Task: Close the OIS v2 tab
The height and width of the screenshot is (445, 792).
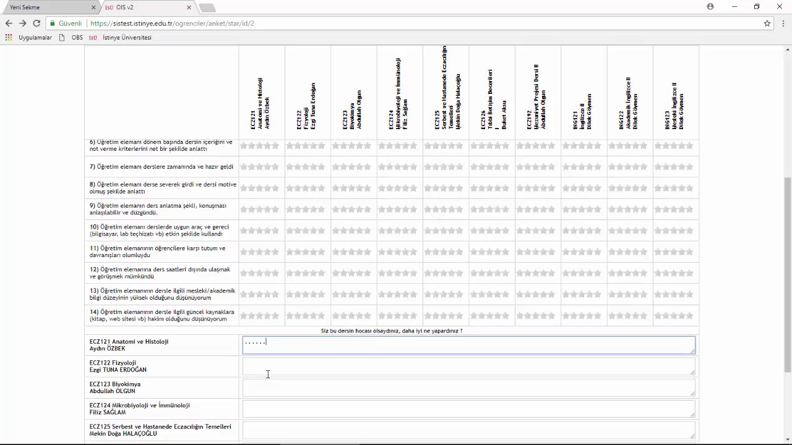Action: tap(189, 7)
